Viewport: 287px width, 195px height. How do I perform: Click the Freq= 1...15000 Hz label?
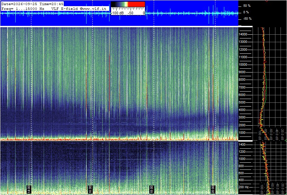click(23, 9)
